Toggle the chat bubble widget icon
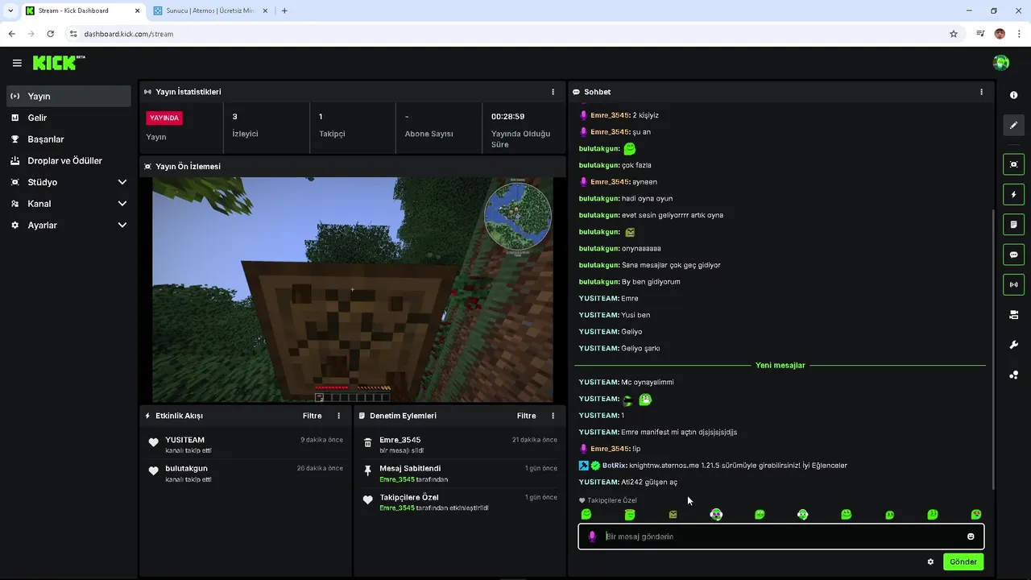Image resolution: width=1031 pixels, height=580 pixels. tap(1013, 255)
